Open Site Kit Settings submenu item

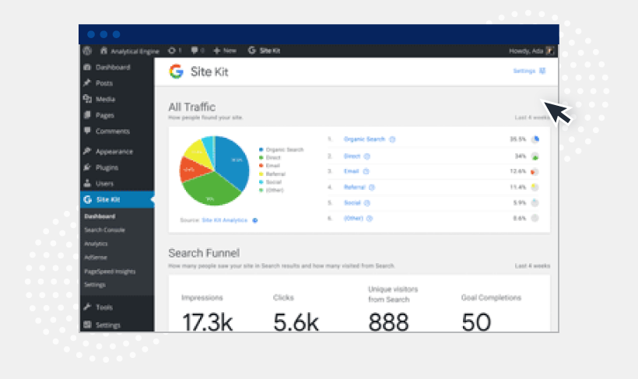click(95, 285)
